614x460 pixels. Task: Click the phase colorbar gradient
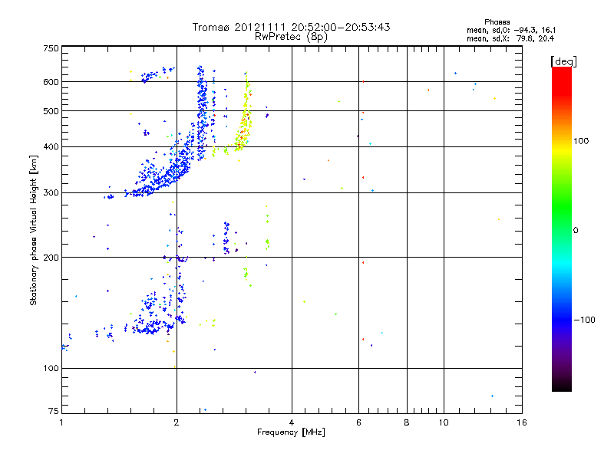562,229
